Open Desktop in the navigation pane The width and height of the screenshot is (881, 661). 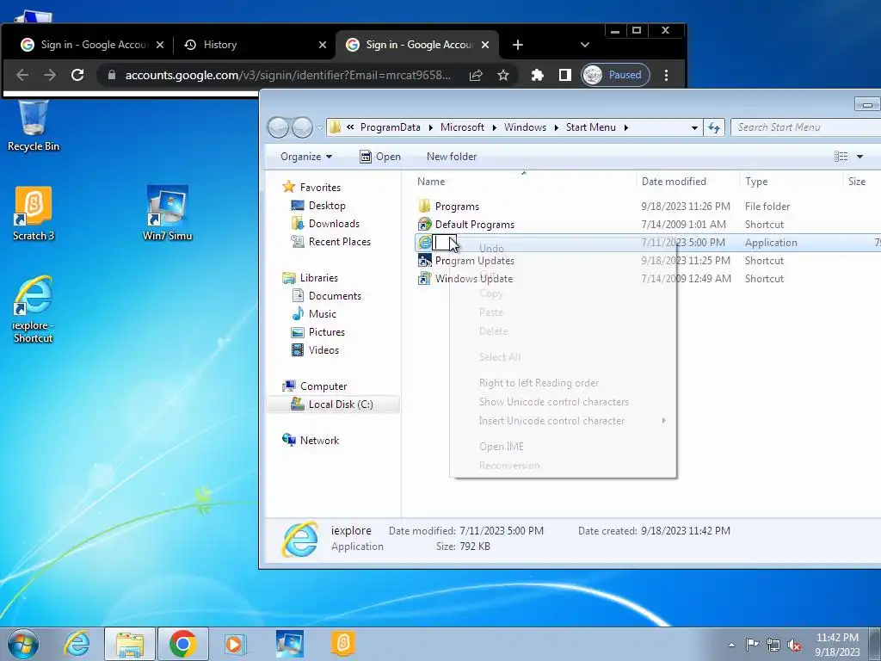pos(318,206)
